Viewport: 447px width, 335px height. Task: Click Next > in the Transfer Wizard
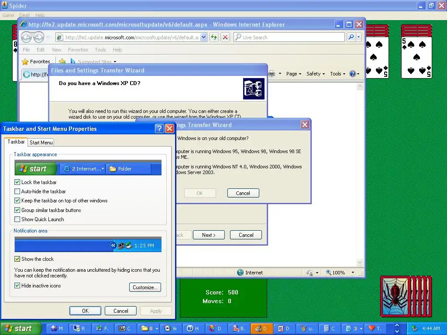(x=209, y=235)
